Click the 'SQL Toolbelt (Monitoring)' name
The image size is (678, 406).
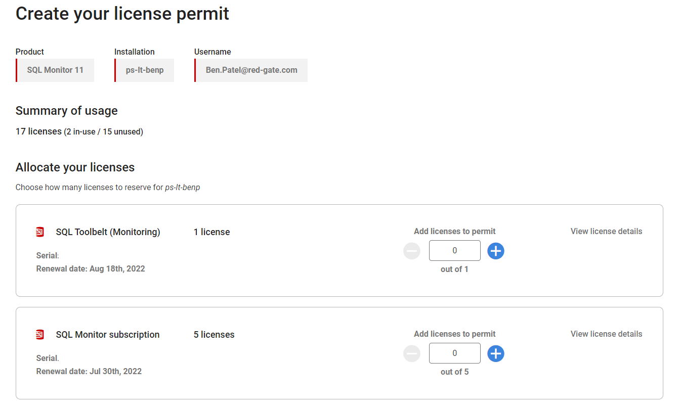108,232
